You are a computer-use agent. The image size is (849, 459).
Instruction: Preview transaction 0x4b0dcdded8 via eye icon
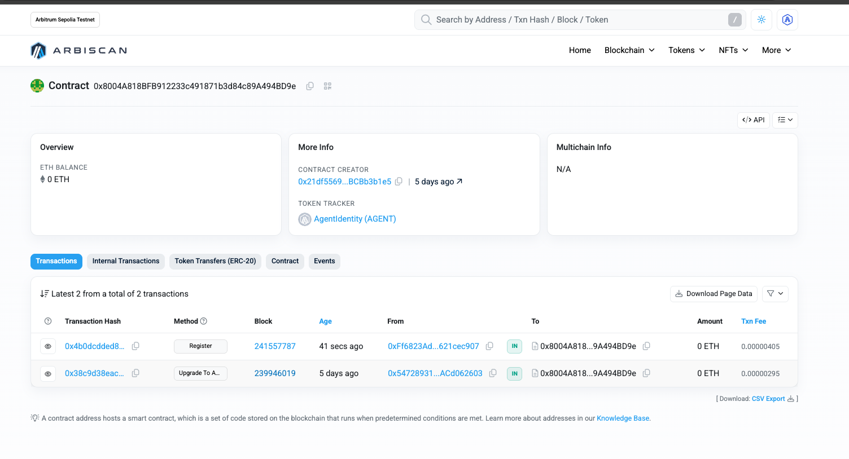coord(48,346)
